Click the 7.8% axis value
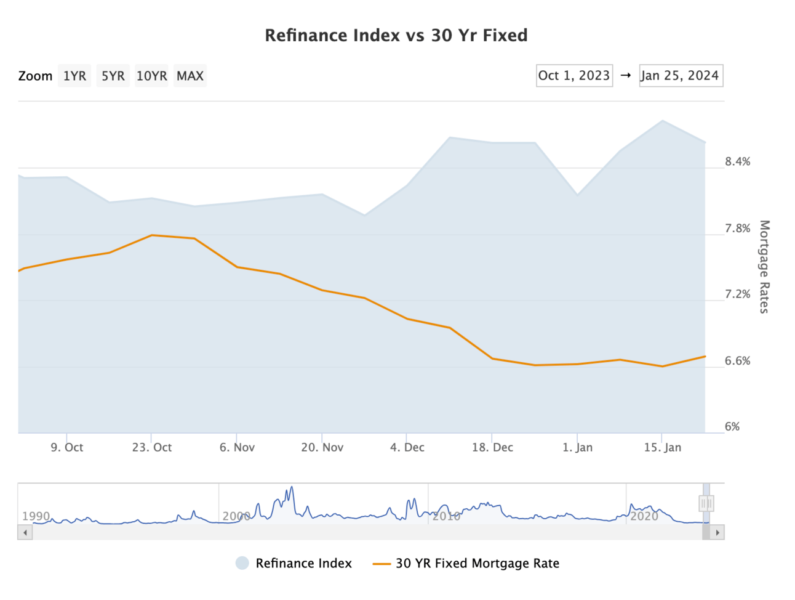 [737, 228]
